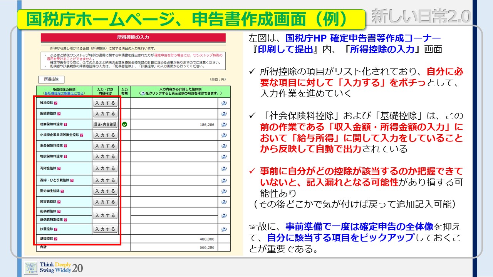The image size is (493, 277).
Task: Click 入力する for 勤労学生控除
Action: [x=105, y=191]
